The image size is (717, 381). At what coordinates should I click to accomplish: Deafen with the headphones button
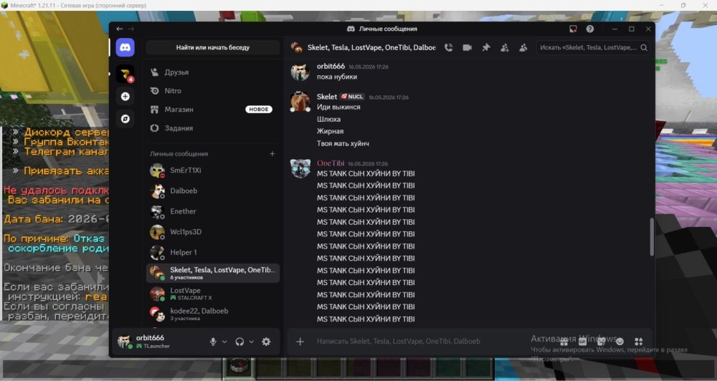click(239, 342)
